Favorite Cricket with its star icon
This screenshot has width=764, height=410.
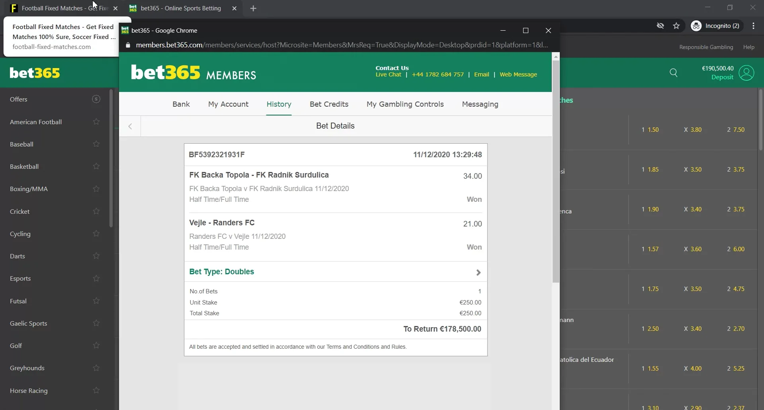tap(96, 211)
